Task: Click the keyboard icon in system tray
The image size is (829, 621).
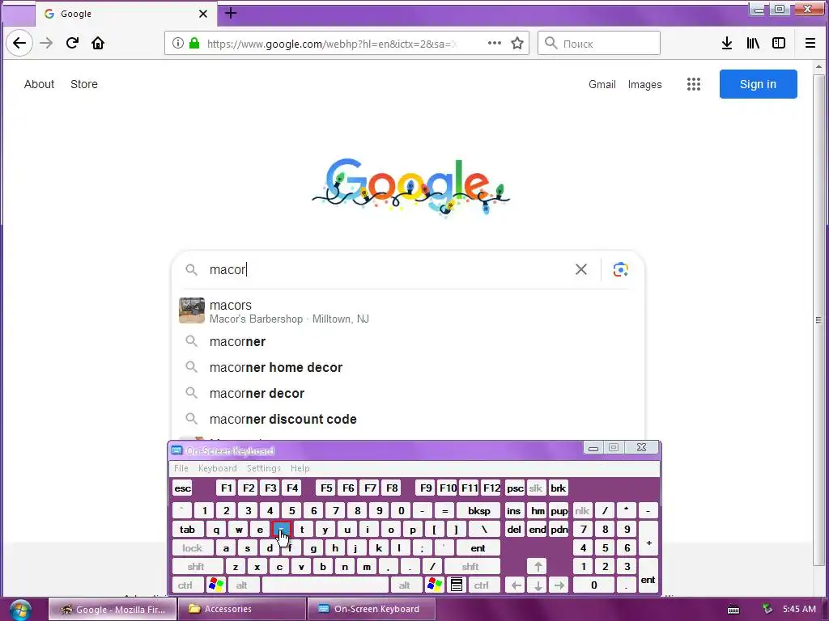Action: (x=733, y=610)
